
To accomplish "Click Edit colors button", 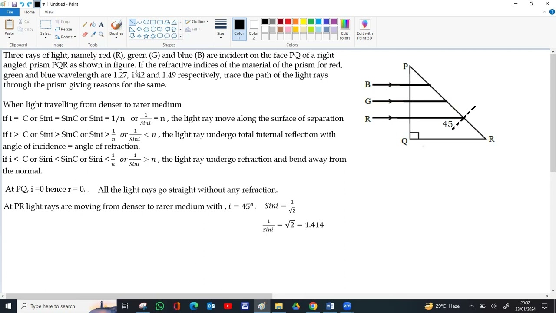I will point(344,30).
